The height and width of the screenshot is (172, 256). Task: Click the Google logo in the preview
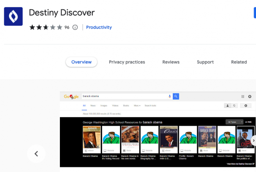(x=71, y=97)
